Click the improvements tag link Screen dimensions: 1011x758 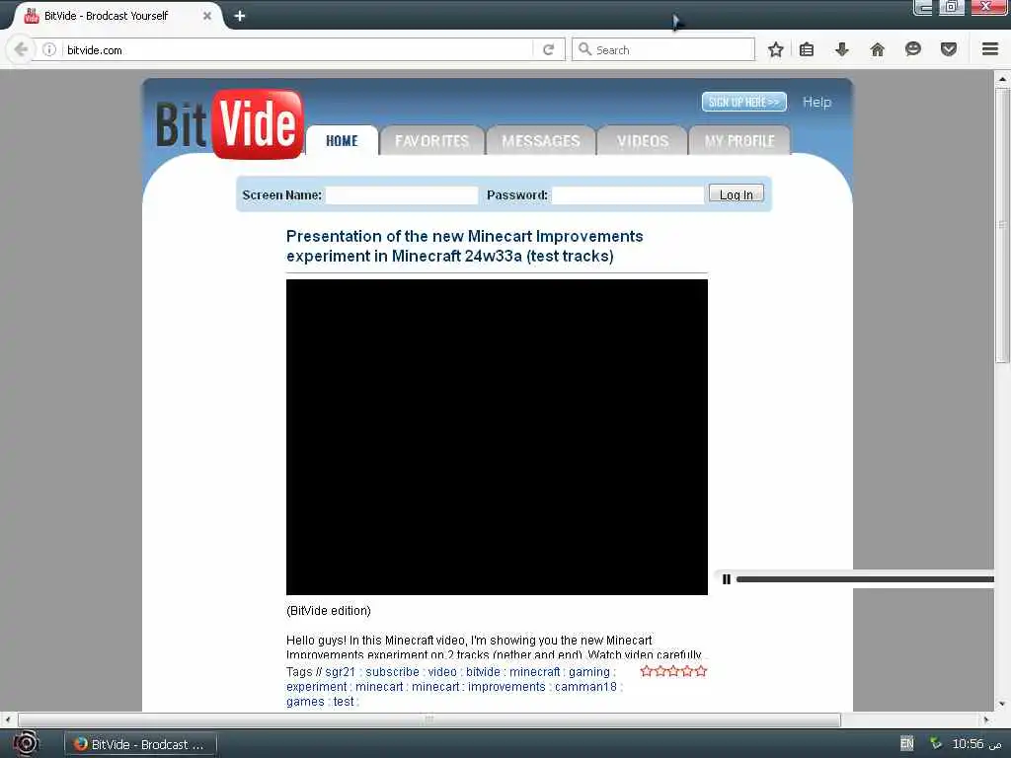[x=506, y=687]
